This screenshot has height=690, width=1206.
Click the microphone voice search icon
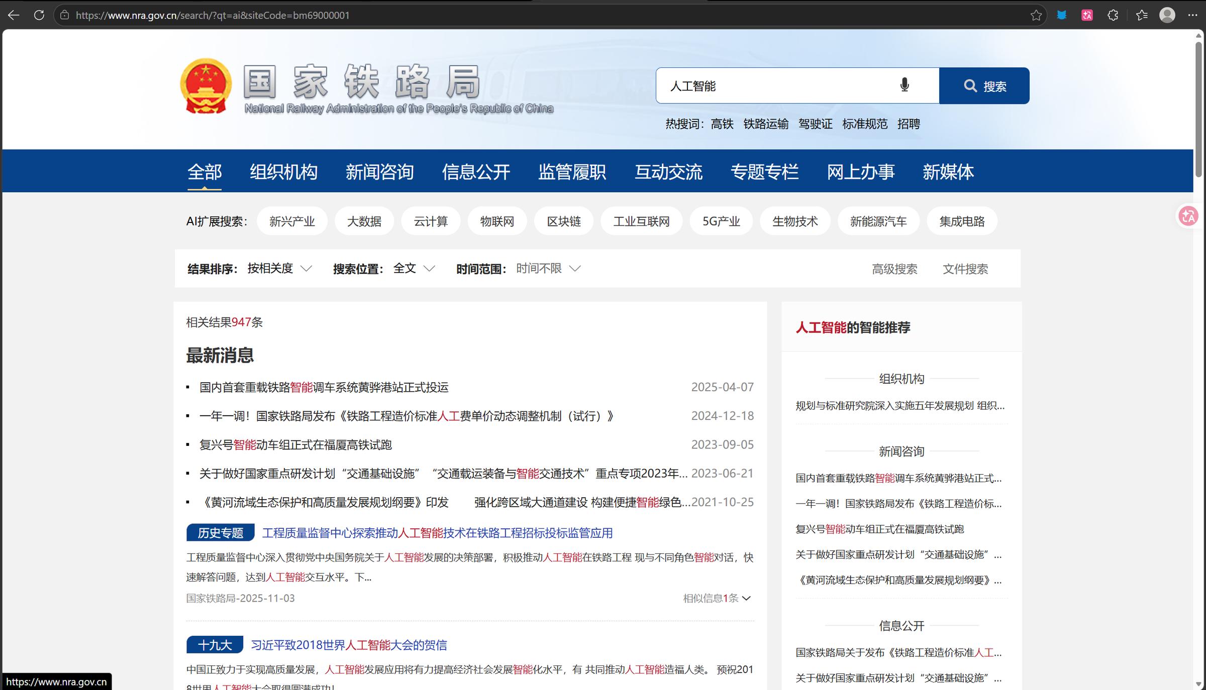coord(904,85)
